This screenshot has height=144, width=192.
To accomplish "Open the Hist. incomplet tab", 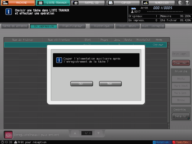I will tap(153, 26).
